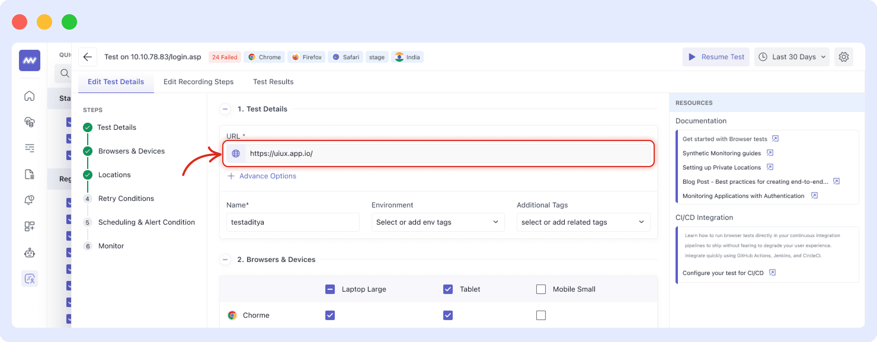877x342 pixels.
Task: Uncheck Chrome under Laptop Large
Action: 329,315
